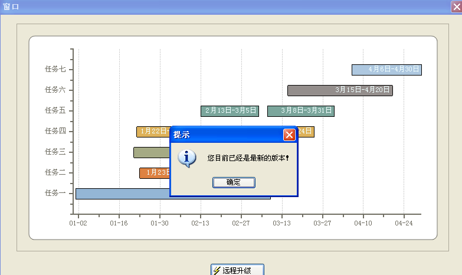Image resolution: width=462 pixels, height=275 pixels.
Task: Click the 3月8日-3月31日 green bar
Action: pos(300,111)
